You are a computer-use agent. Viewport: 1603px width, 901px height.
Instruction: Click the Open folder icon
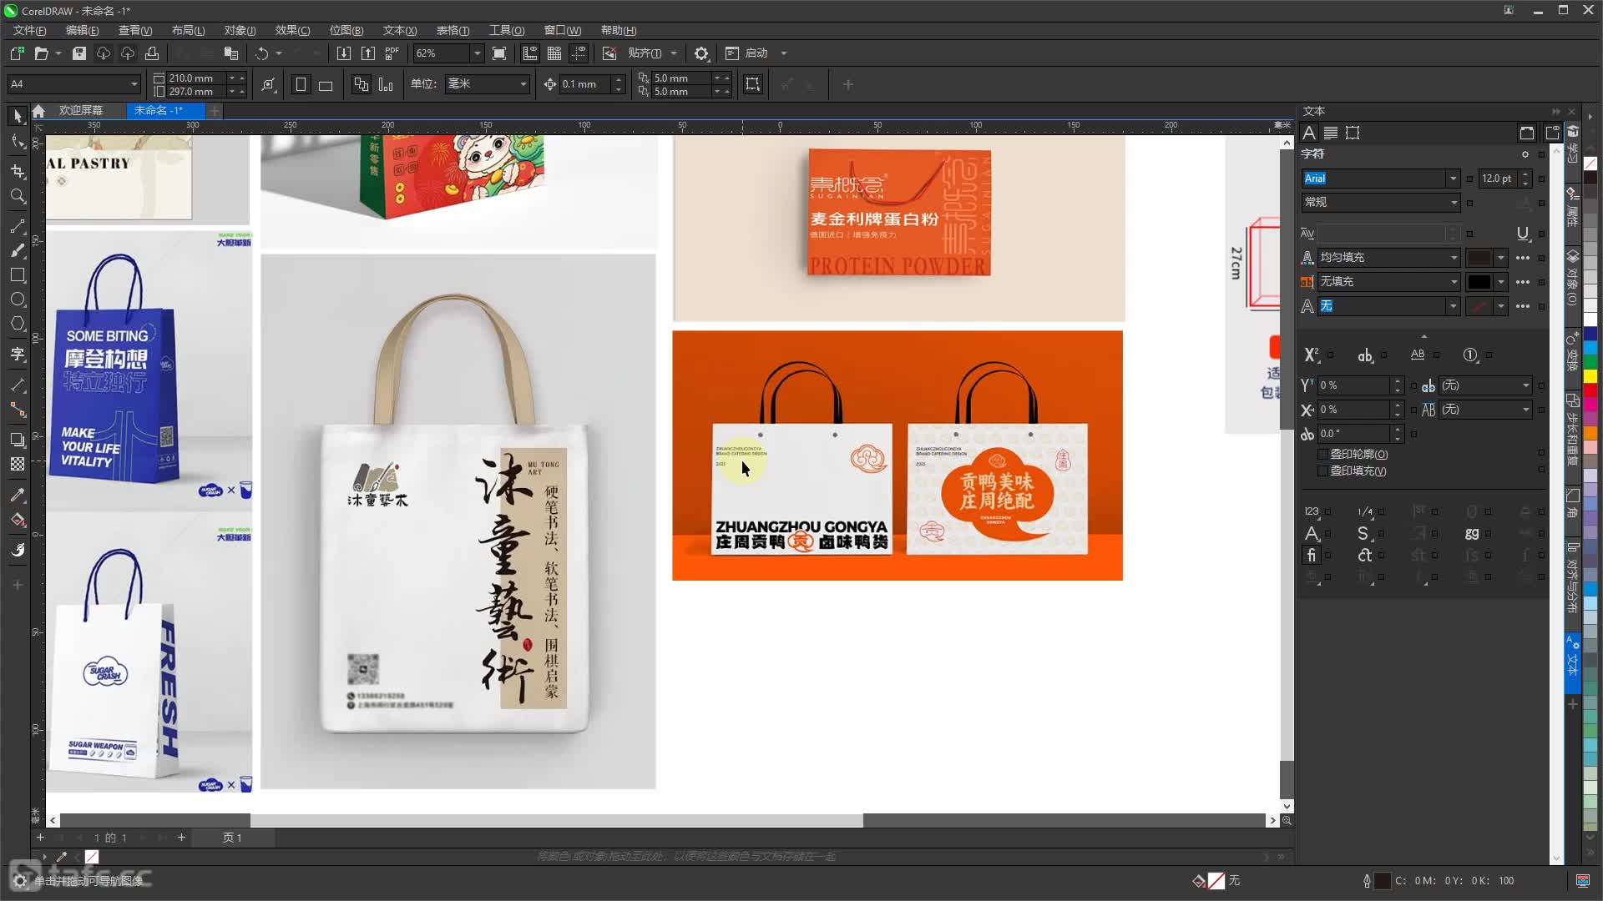[41, 53]
